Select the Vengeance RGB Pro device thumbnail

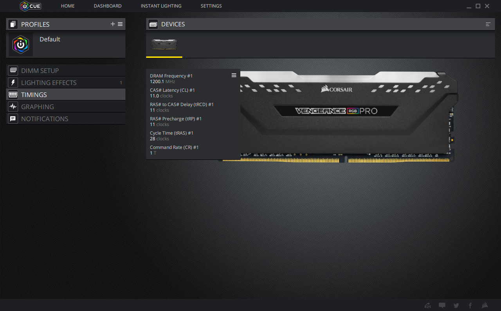[164, 44]
